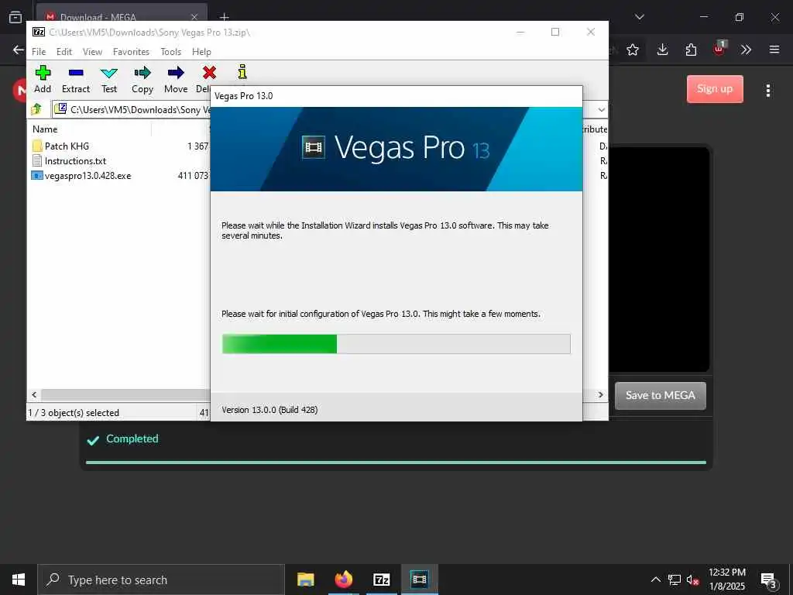Screen dimensions: 793x595
Task: Open the taskbar clock and date
Action: coord(726,580)
